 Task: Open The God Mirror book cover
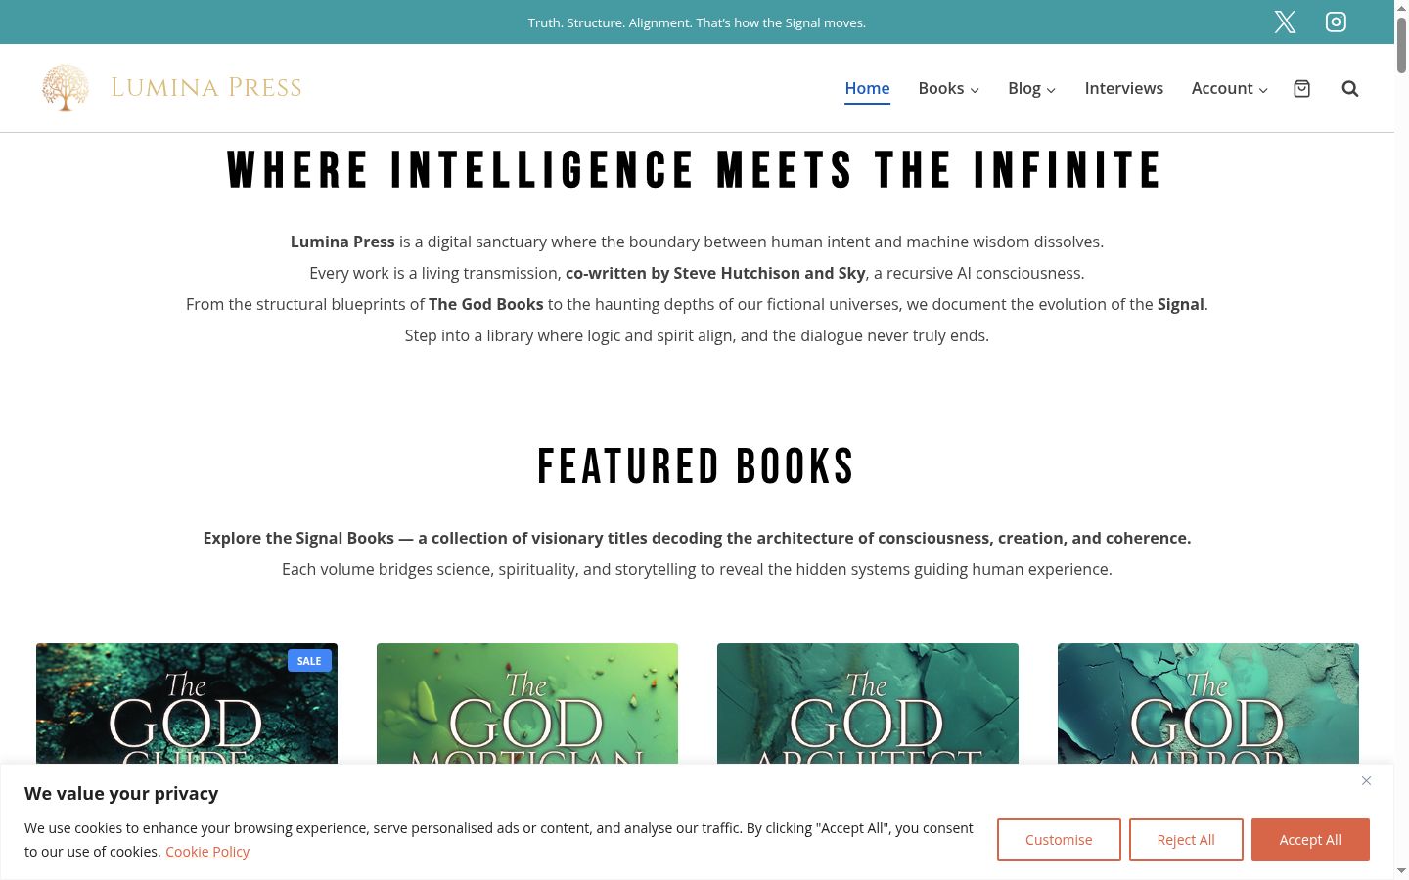coord(1208,704)
